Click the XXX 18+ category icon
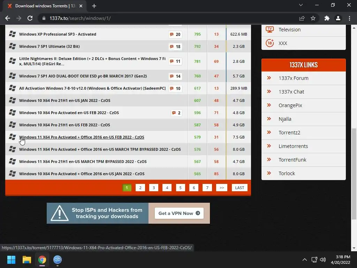This screenshot has height=268, width=357. coord(269,43)
